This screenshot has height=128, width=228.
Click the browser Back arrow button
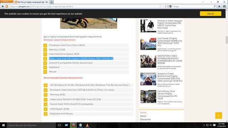3,6
